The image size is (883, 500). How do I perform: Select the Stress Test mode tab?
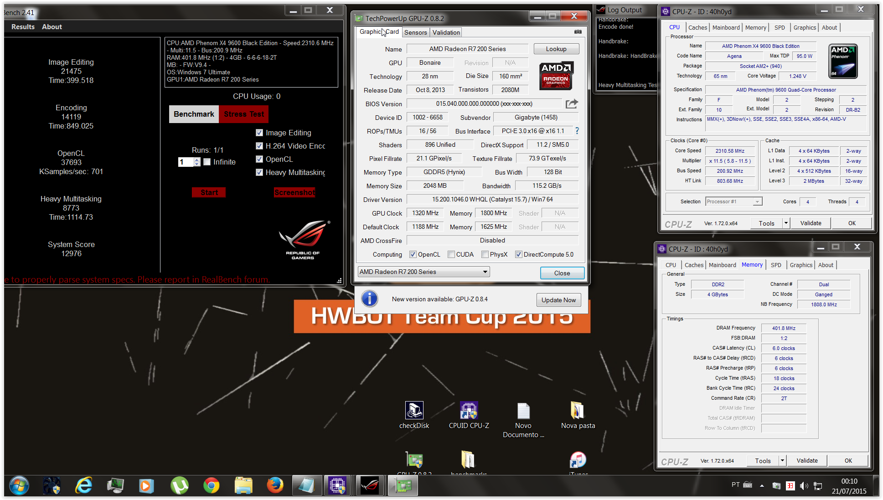point(244,114)
